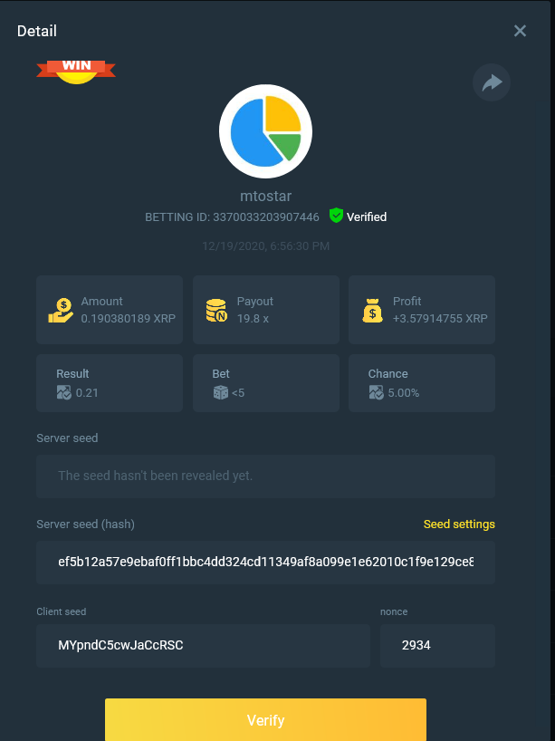The height and width of the screenshot is (741, 555).
Task: Click the betting ID number
Action: tap(265, 217)
